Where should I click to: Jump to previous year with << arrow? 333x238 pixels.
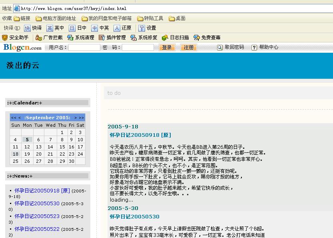(13, 118)
